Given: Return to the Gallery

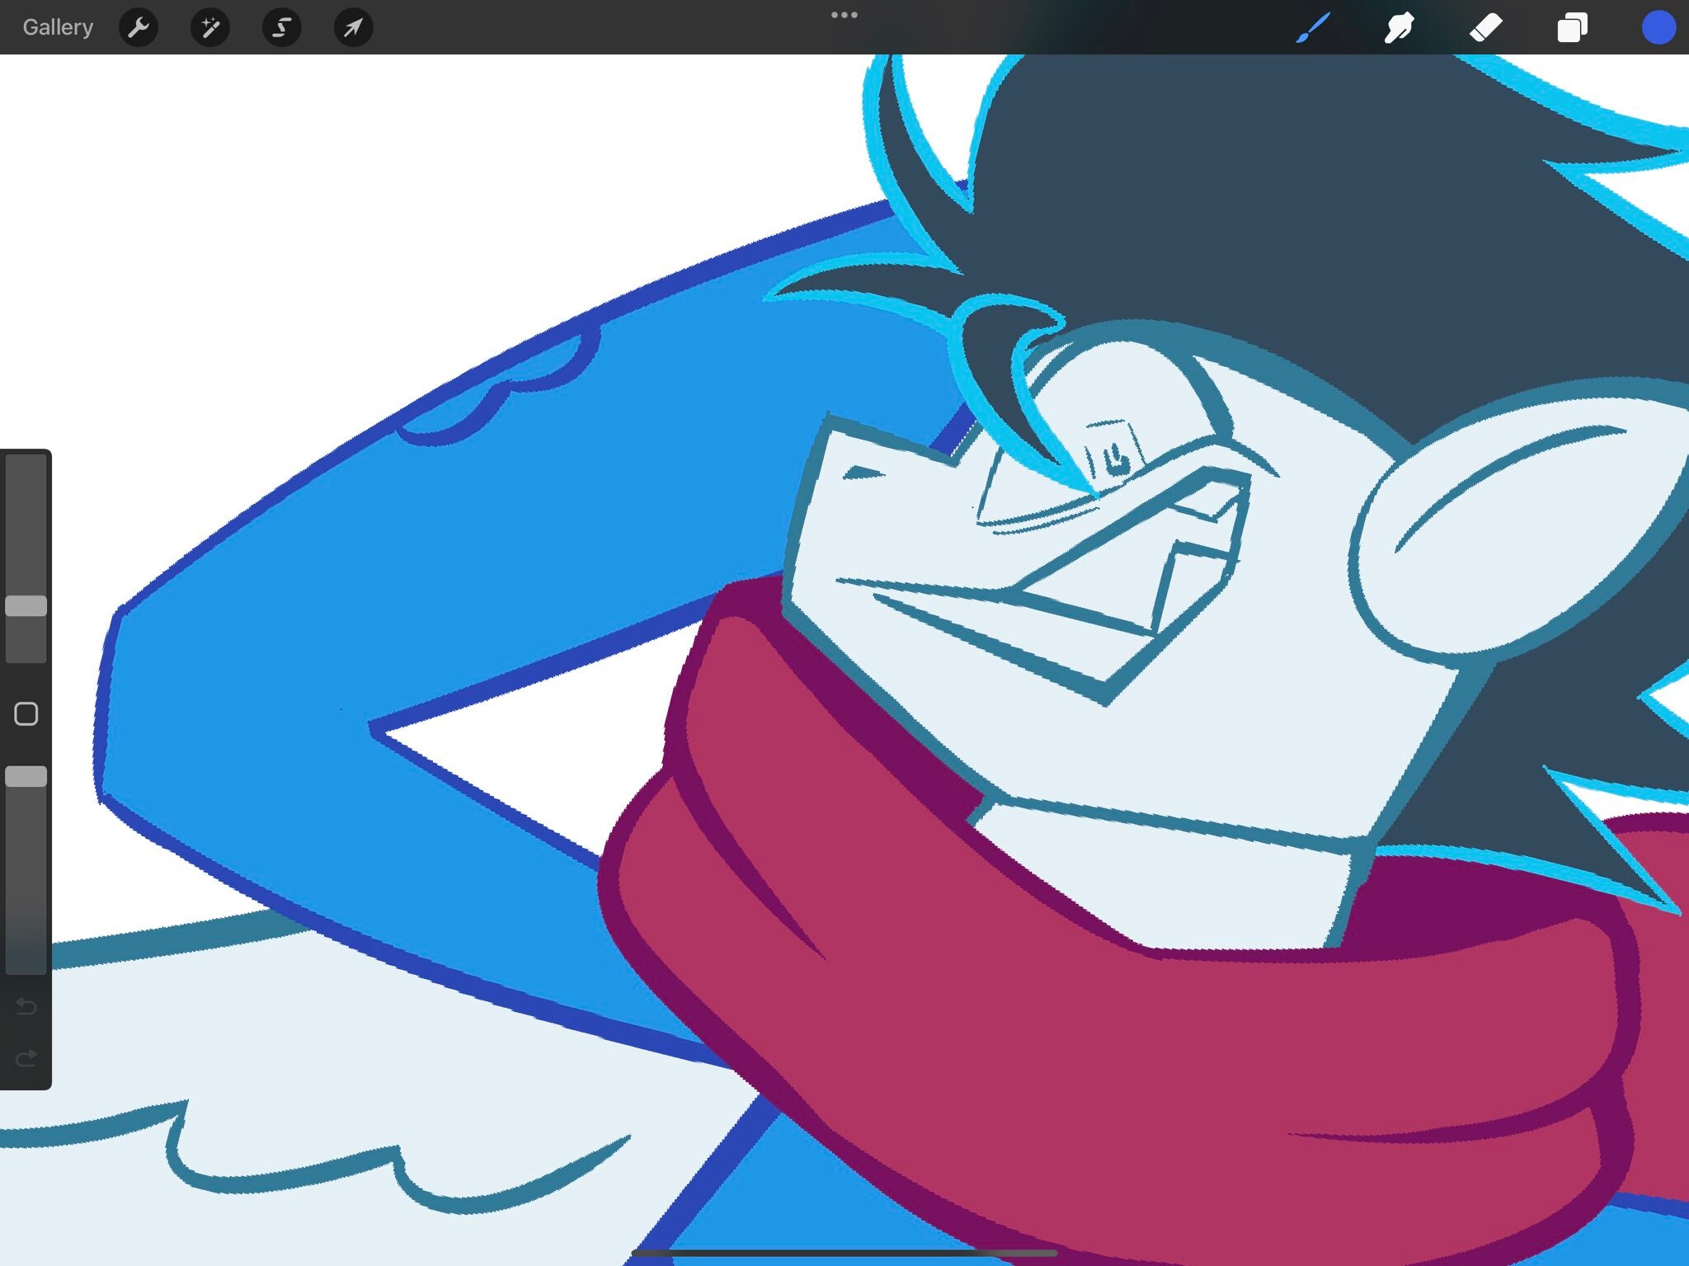Looking at the screenshot, I should (58, 27).
